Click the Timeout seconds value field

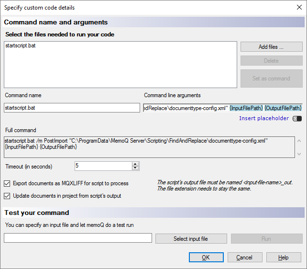103,166
